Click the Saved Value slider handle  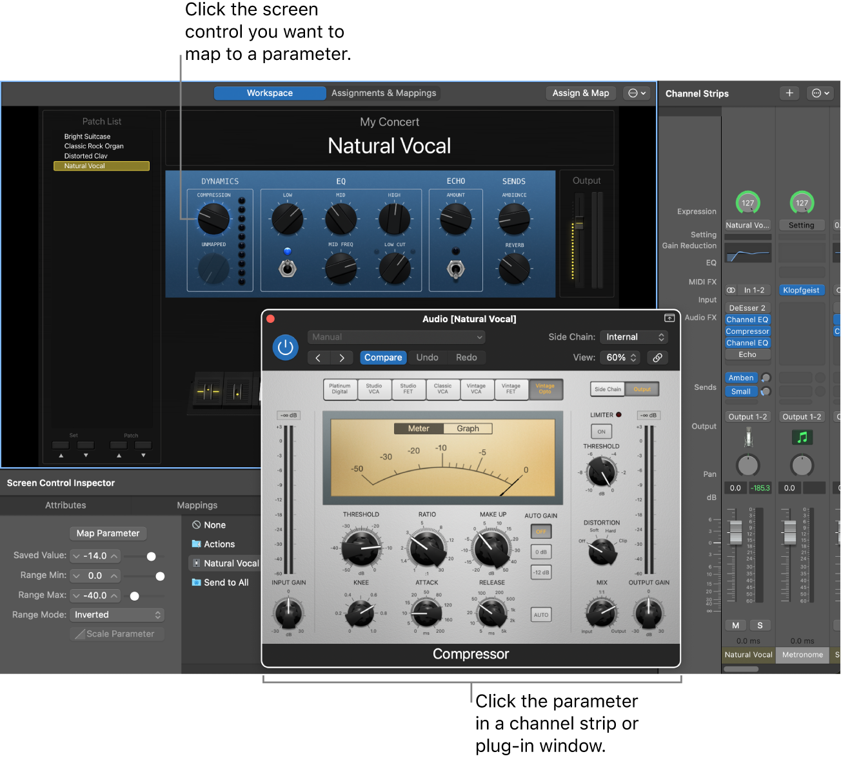(151, 555)
